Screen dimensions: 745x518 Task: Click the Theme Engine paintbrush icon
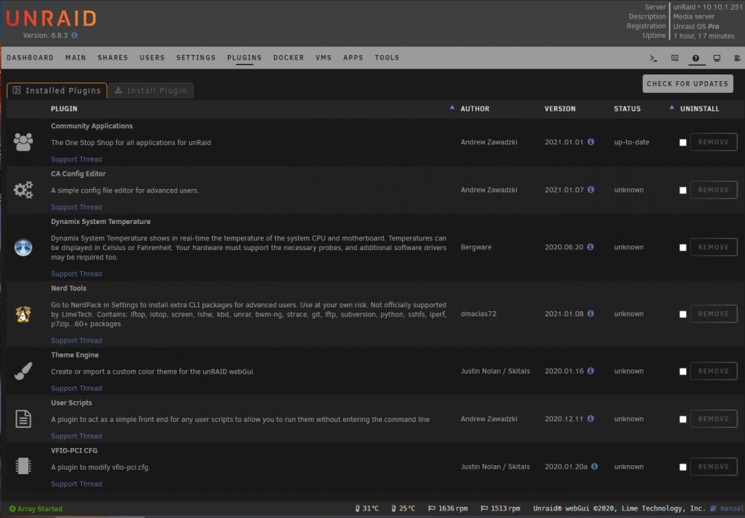pyautogui.click(x=23, y=371)
